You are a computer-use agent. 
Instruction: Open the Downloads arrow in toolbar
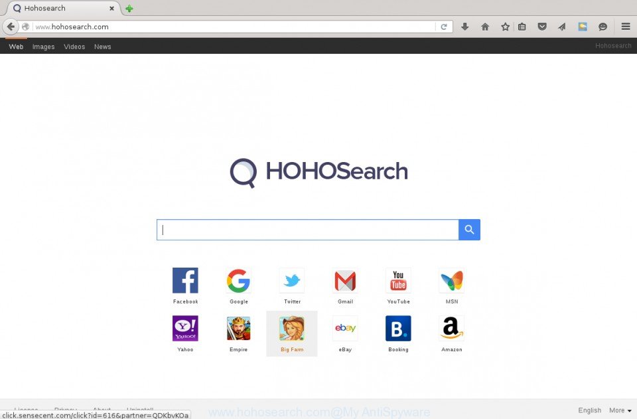(x=465, y=27)
